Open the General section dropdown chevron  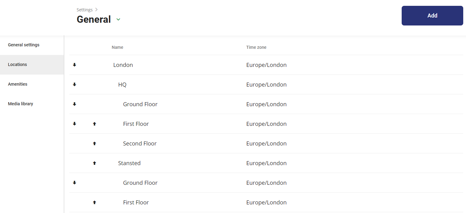(x=118, y=19)
